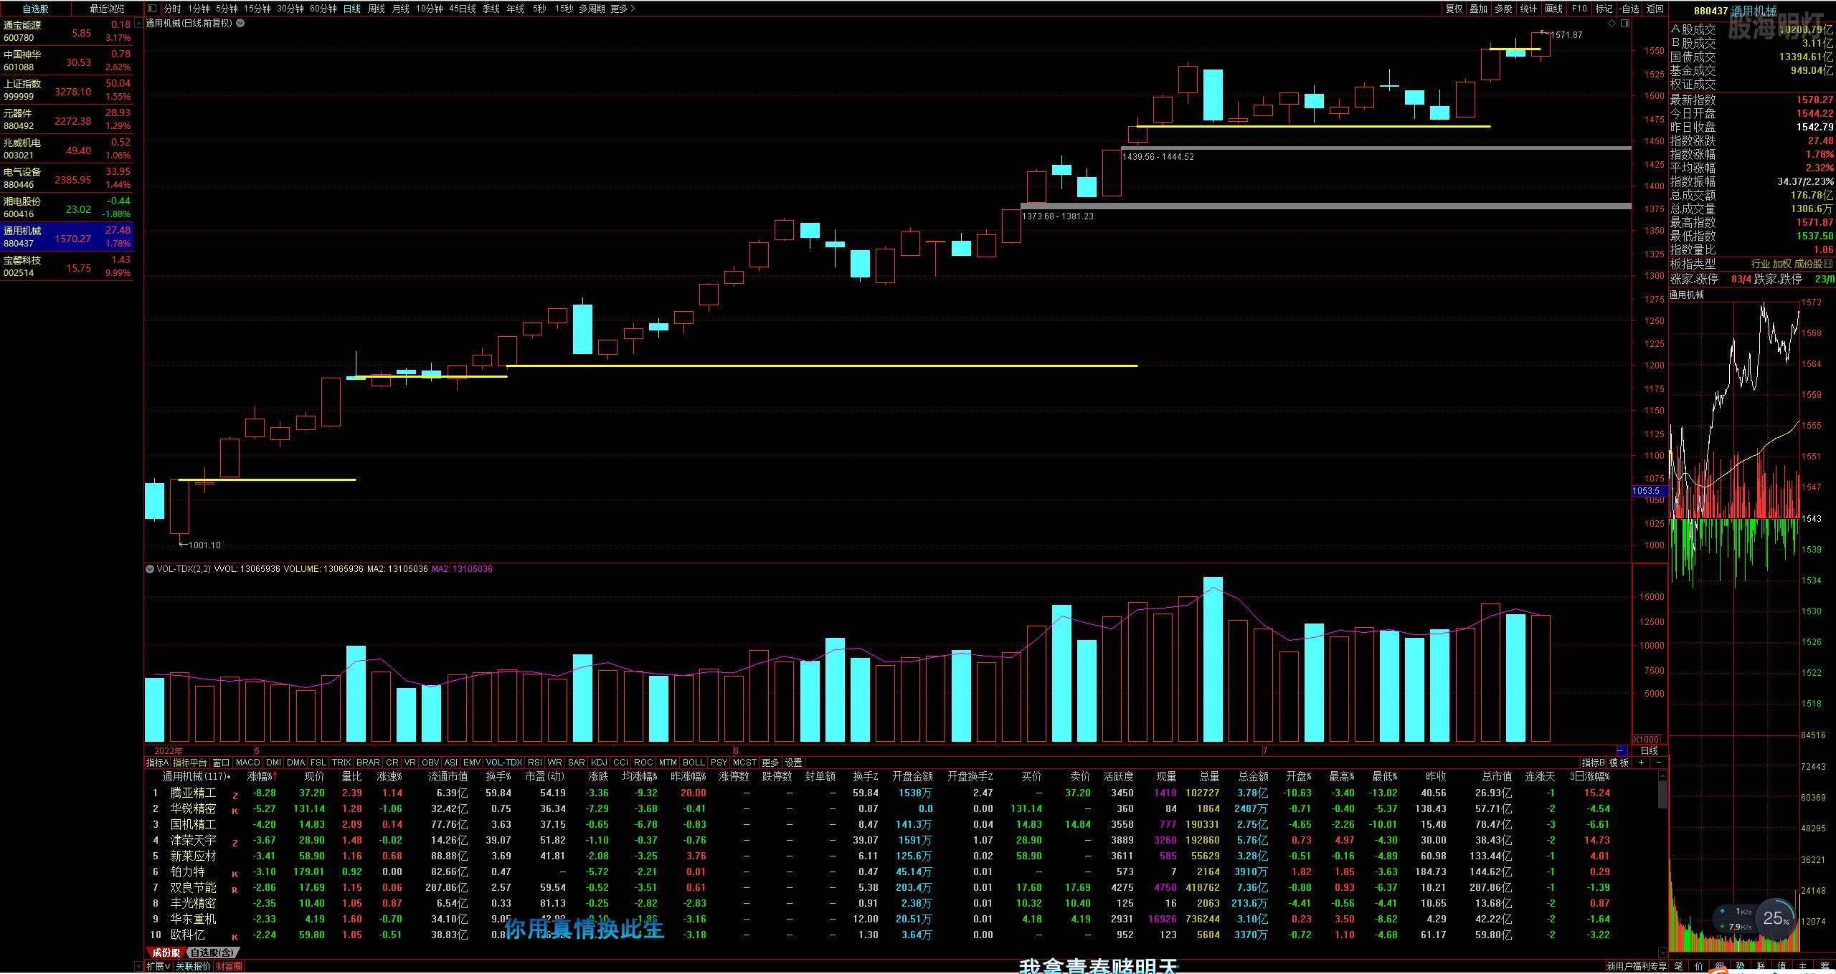Click the table scrollbar down arrow
This screenshot has height=974, width=1836.
click(x=1662, y=951)
